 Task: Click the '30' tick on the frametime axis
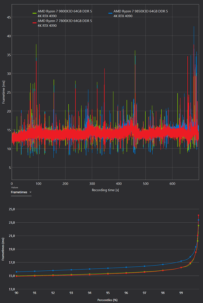8,74
